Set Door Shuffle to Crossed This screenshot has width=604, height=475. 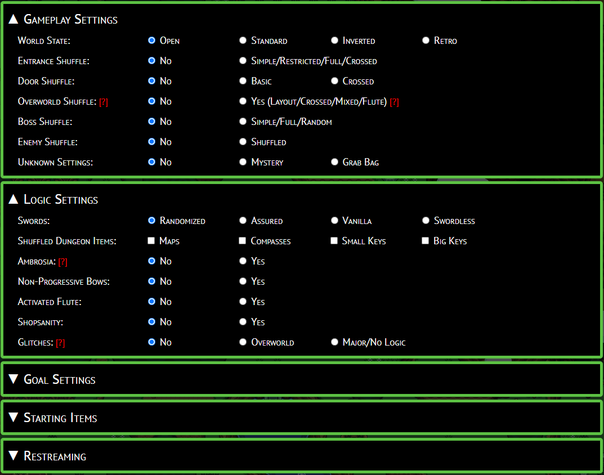tap(334, 81)
